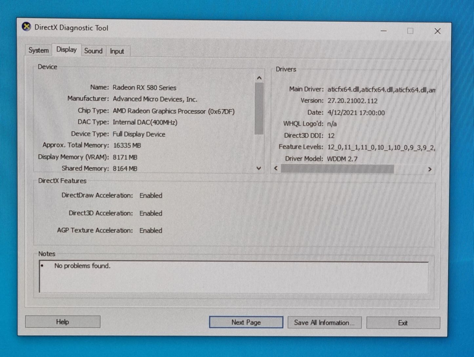Click driver date '4/12/2021 17:00:00'
474x357 pixels.
[356, 113]
